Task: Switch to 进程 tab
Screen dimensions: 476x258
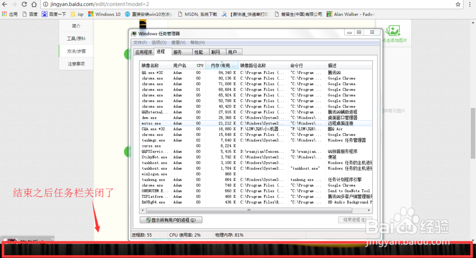Action: click(x=162, y=52)
